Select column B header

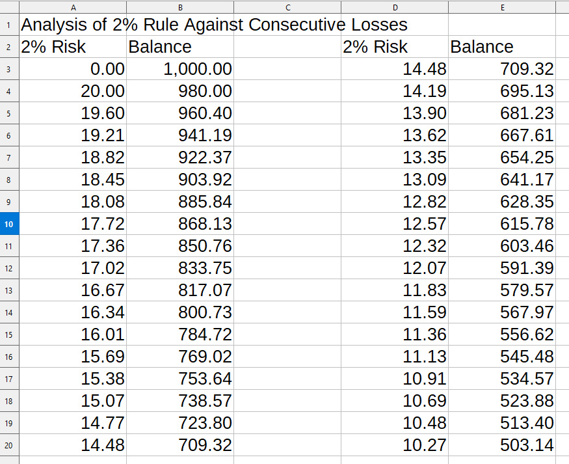tap(179, 7)
